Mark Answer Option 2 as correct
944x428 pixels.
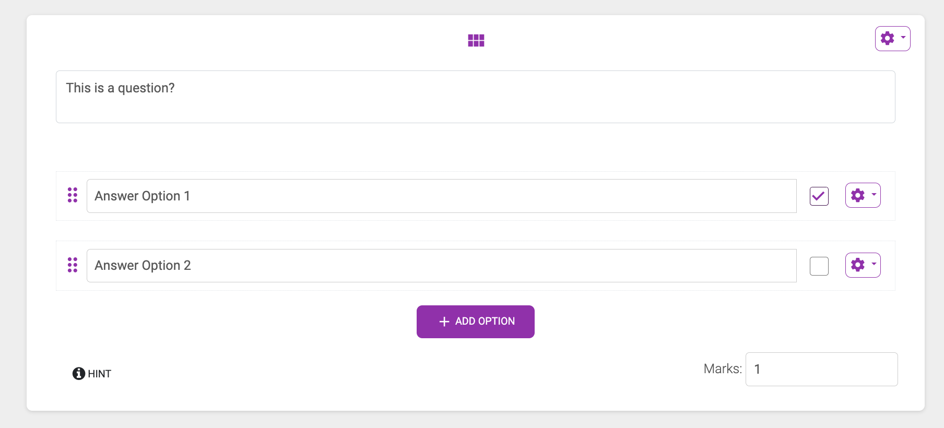tap(819, 266)
